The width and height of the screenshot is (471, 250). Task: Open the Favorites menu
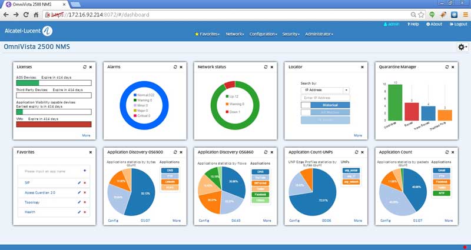coord(207,34)
